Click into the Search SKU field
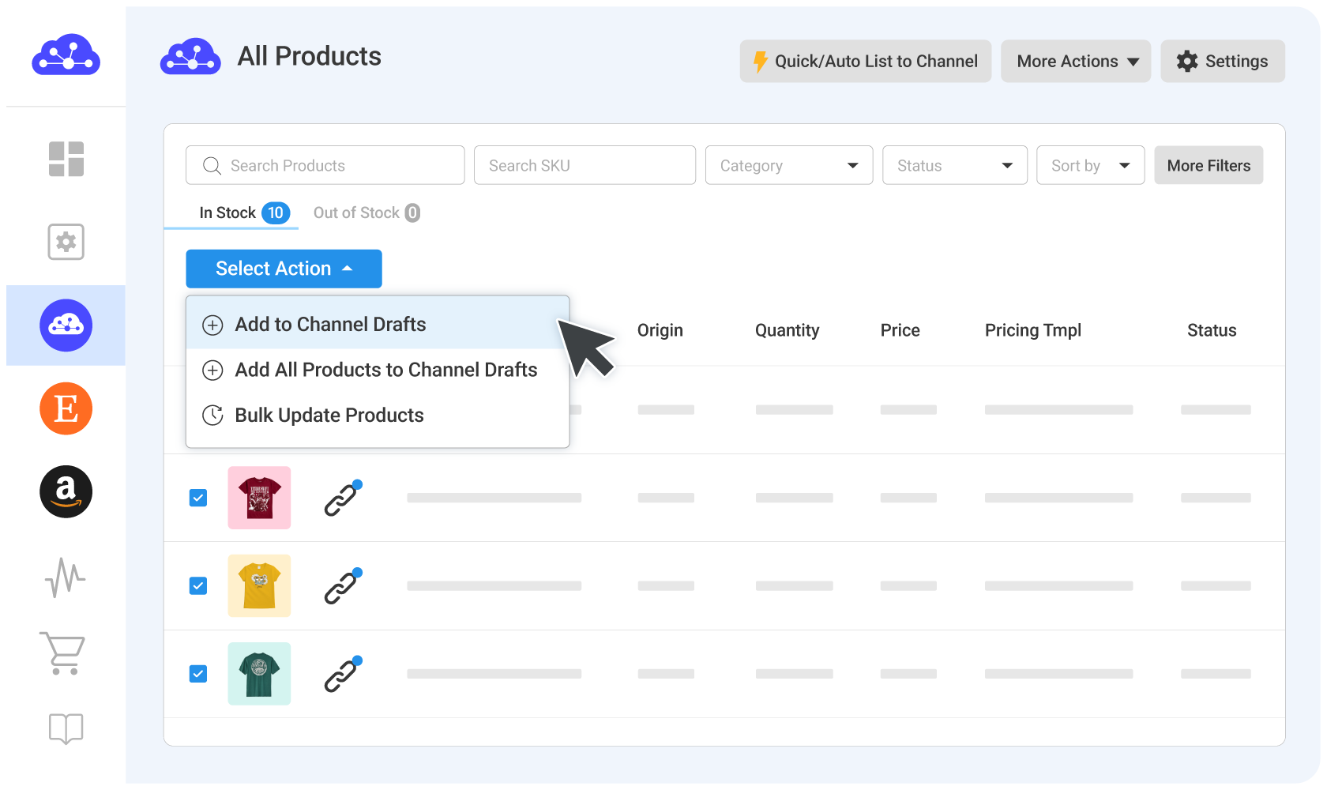 [x=585, y=165]
